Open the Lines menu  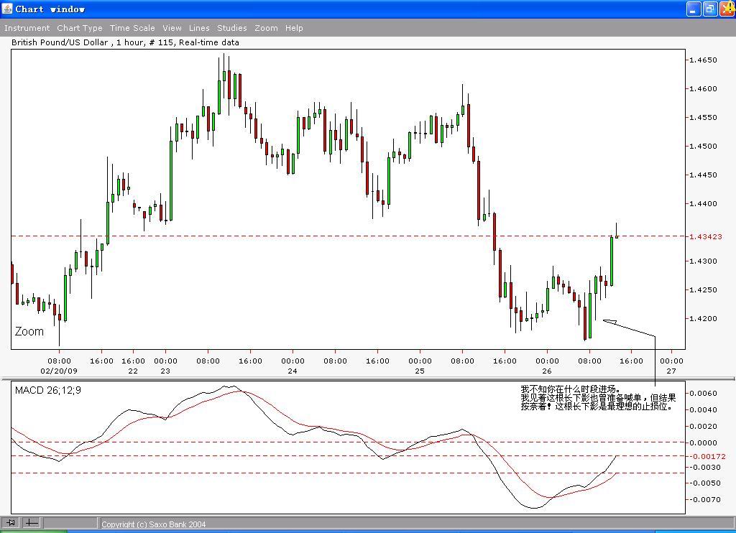click(x=199, y=28)
